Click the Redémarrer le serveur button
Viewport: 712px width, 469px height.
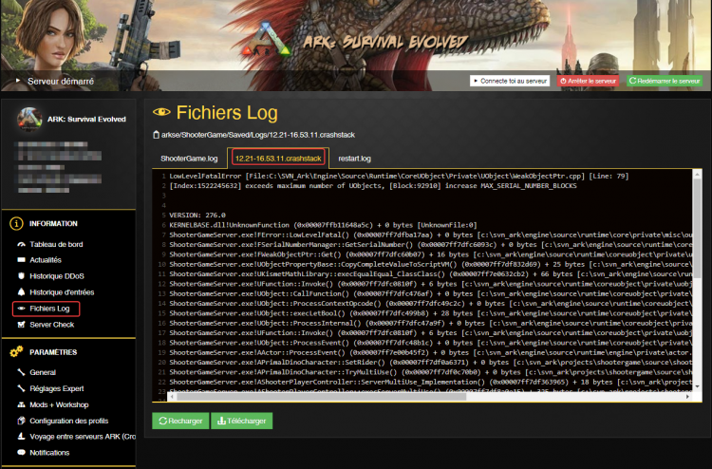coord(665,82)
